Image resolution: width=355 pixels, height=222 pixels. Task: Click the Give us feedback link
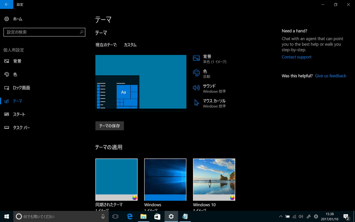click(x=331, y=76)
